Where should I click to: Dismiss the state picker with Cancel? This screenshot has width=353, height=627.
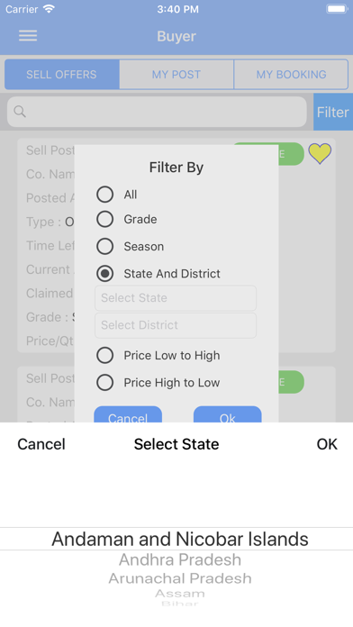41,444
